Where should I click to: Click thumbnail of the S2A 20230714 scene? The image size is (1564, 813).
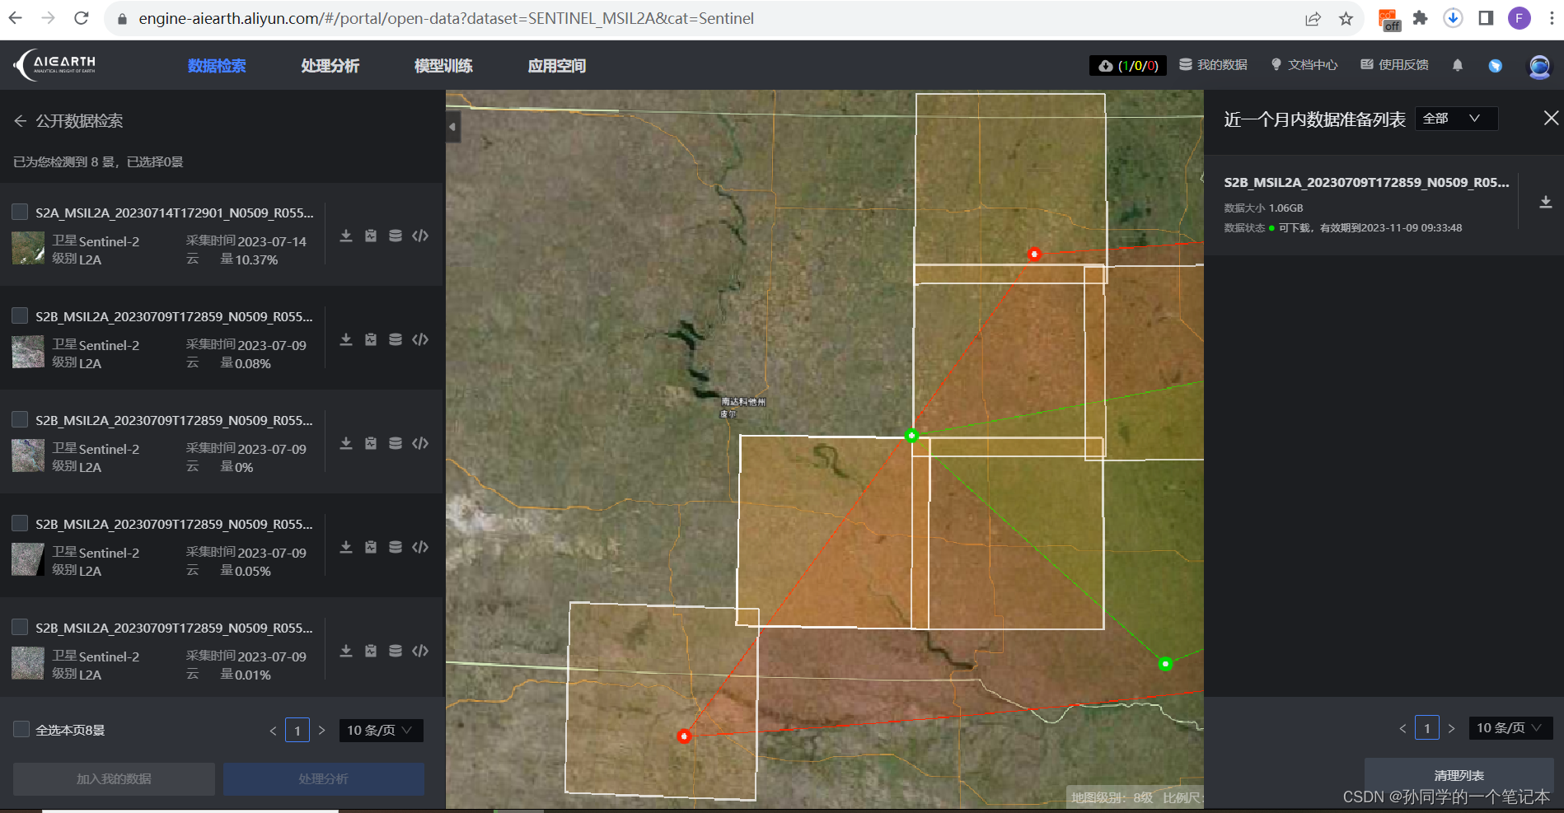click(28, 248)
